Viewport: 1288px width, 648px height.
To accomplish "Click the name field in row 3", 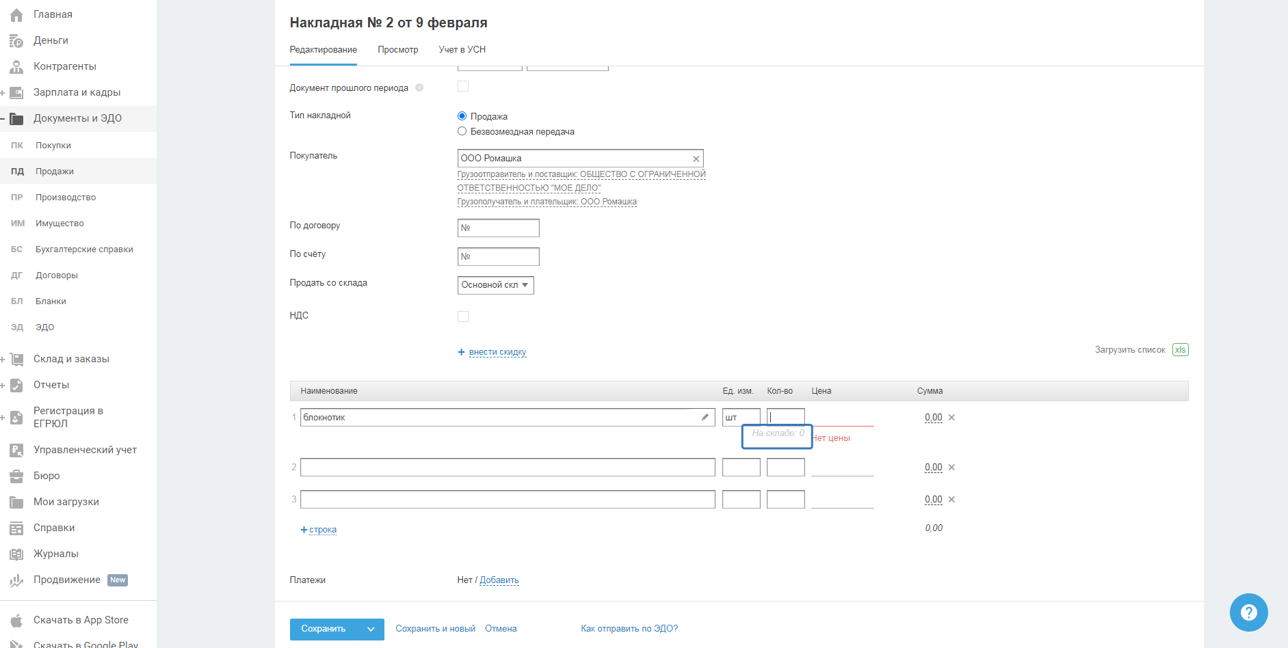I will [508, 500].
